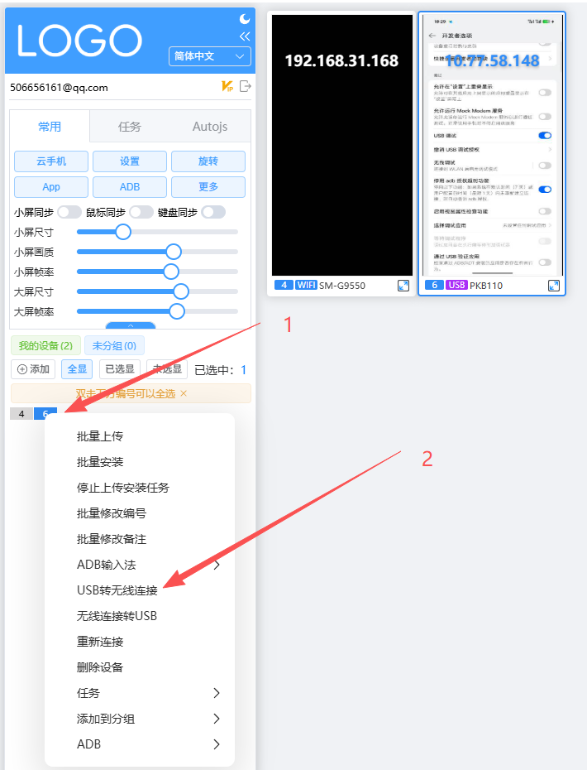This screenshot has height=770, width=587.
Task: Toggle 鼠标同步 switch
Action: click(141, 212)
